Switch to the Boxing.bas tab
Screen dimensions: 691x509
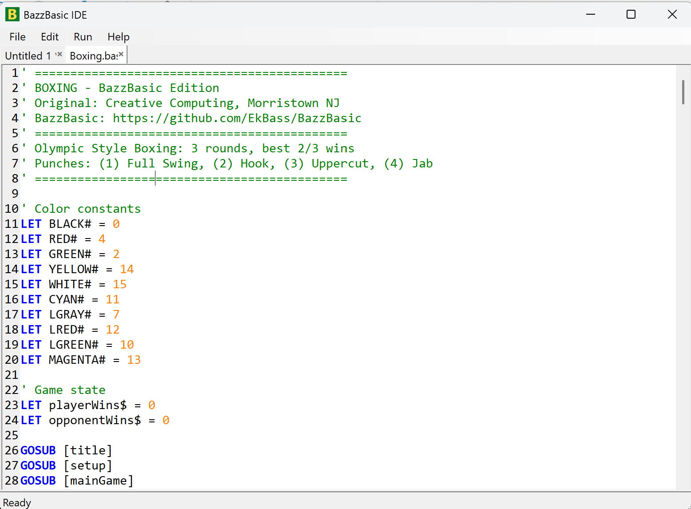[91, 55]
